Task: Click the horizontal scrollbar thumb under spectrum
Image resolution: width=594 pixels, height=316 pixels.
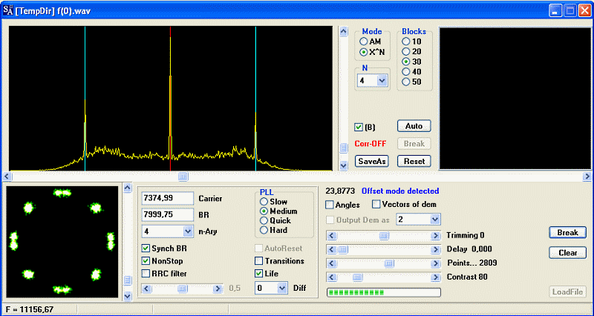Action: pyautogui.click(x=183, y=177)
